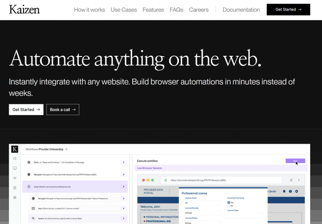The image size is (322, 224).
Task: Run the Search license_state step
Action: coord(124,218)
